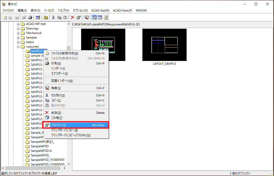
Task: Click the tree's vertical scrollbar down arrow
Action: 69,164
